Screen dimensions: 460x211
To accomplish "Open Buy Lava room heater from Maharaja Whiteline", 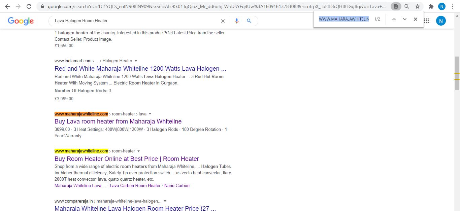I will 118,121.
